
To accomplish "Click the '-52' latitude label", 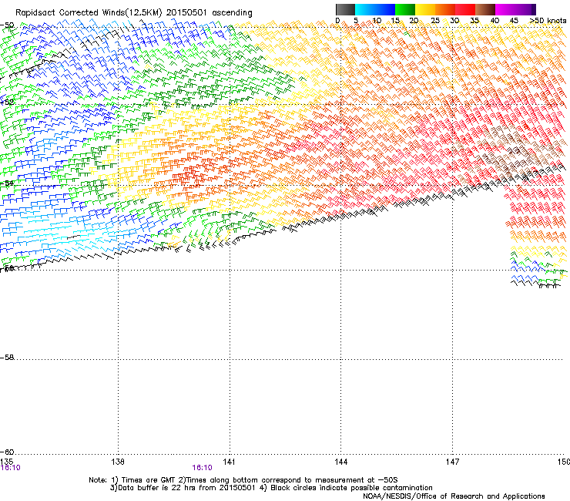I will pos(7,103).
